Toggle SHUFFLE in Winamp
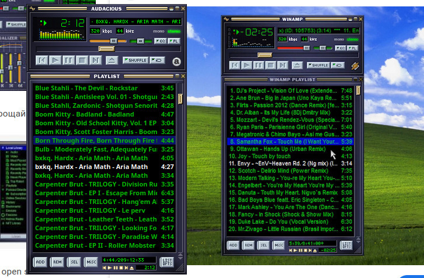This screenshot has height=278, width=424. [318, 65]
